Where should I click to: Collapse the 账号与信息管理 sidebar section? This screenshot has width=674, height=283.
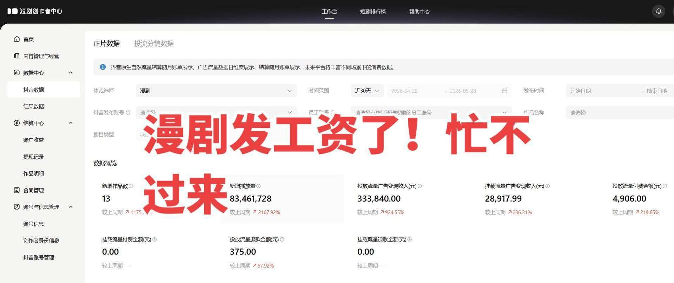(x=71, y=207)
